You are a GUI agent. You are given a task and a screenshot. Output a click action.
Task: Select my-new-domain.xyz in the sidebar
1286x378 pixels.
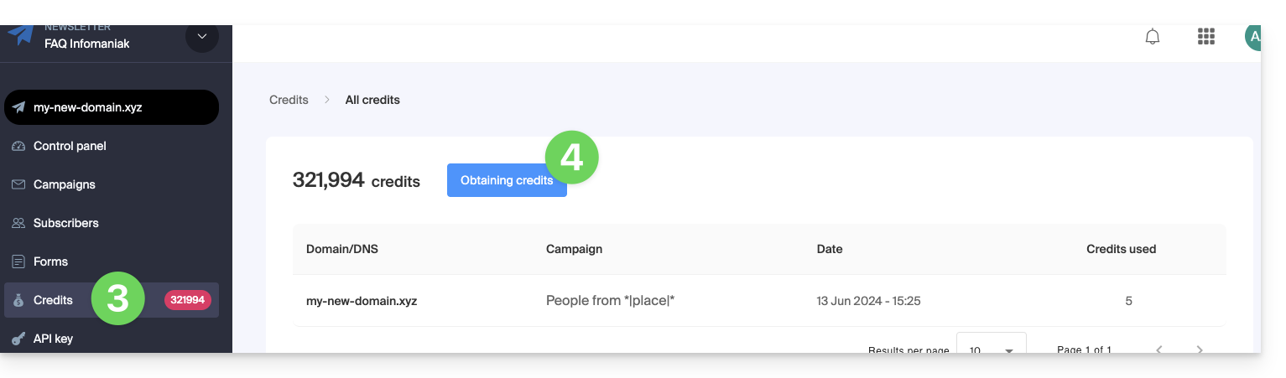[111, 107]
